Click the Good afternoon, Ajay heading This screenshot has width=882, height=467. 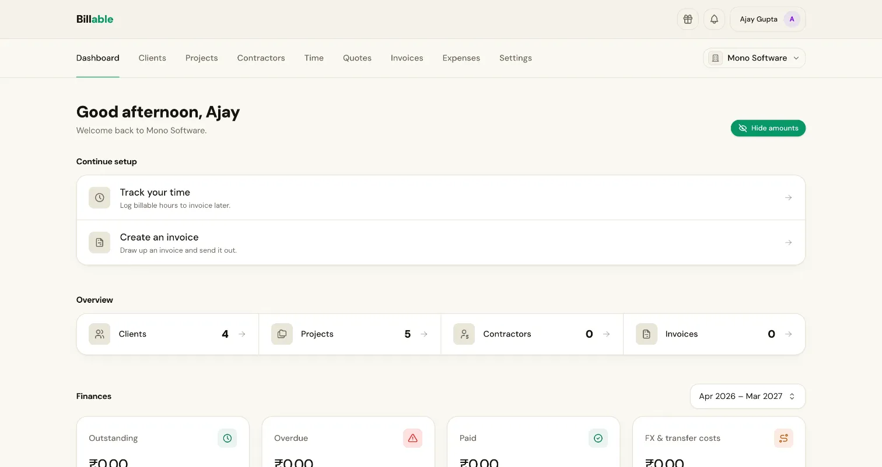click(x=158, y=112)
